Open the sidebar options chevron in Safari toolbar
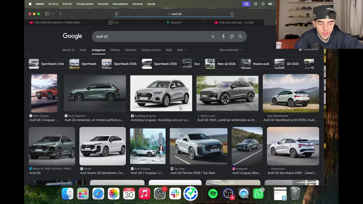This screenshot has height=204, width=363. 53,14
